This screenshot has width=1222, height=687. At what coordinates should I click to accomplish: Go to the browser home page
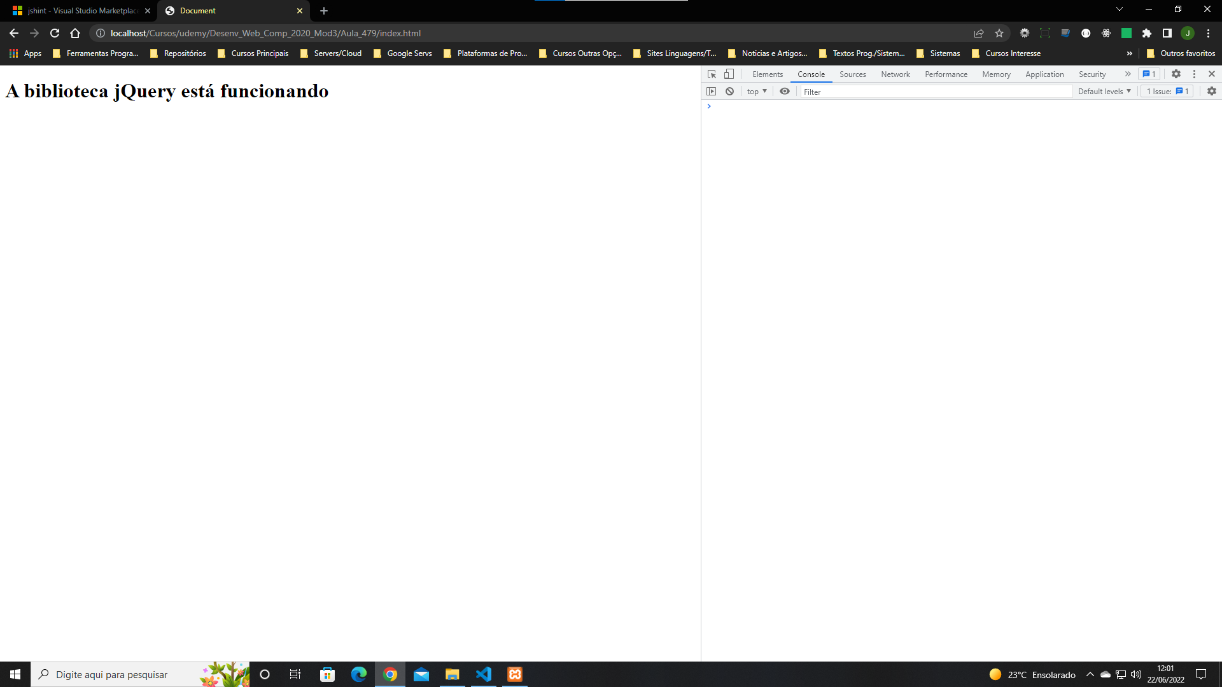75,33
